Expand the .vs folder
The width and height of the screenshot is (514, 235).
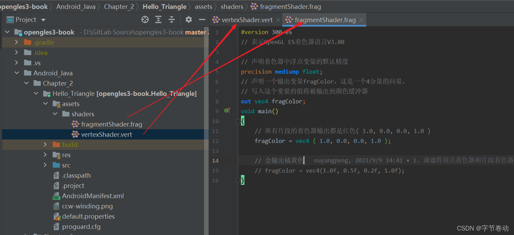[17, 63]
